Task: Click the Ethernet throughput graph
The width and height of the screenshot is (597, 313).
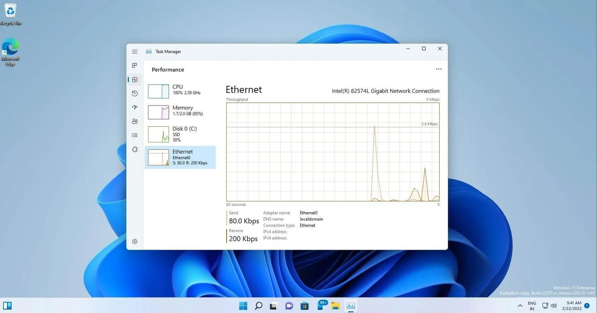Action: [x=332, y=152]
